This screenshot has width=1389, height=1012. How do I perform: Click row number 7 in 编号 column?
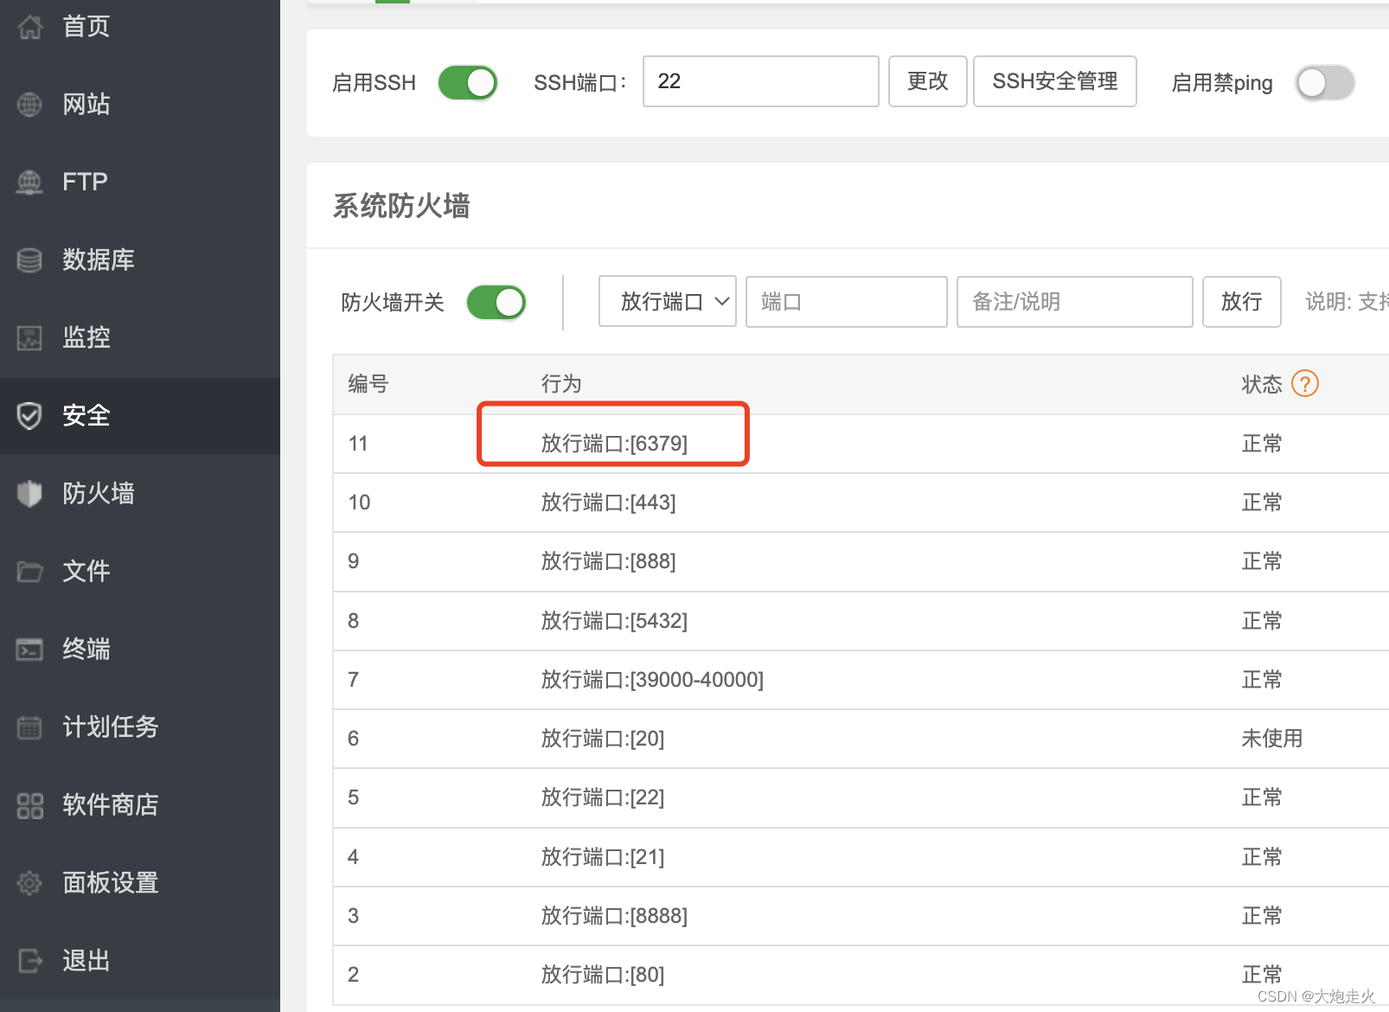353,680
